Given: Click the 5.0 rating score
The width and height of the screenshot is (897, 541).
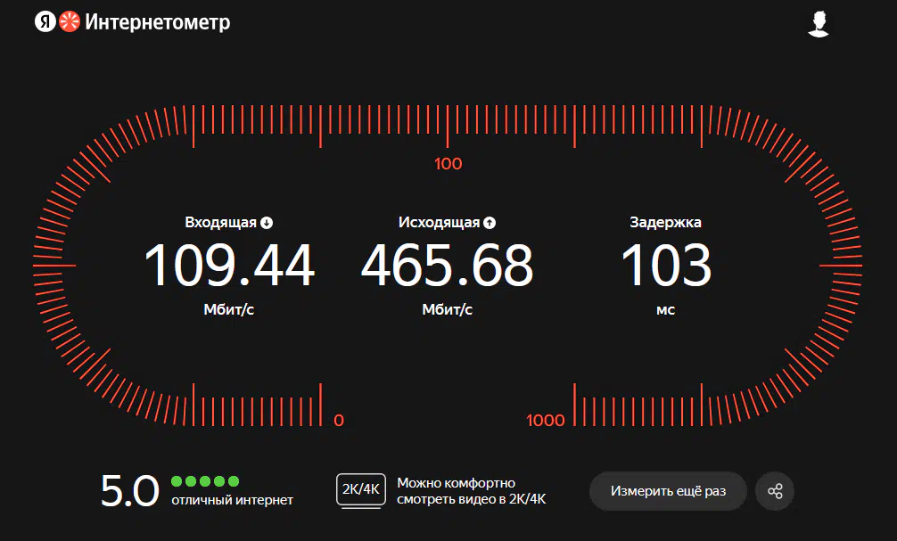Looking at the screenshot, I should tap(129, 491).
